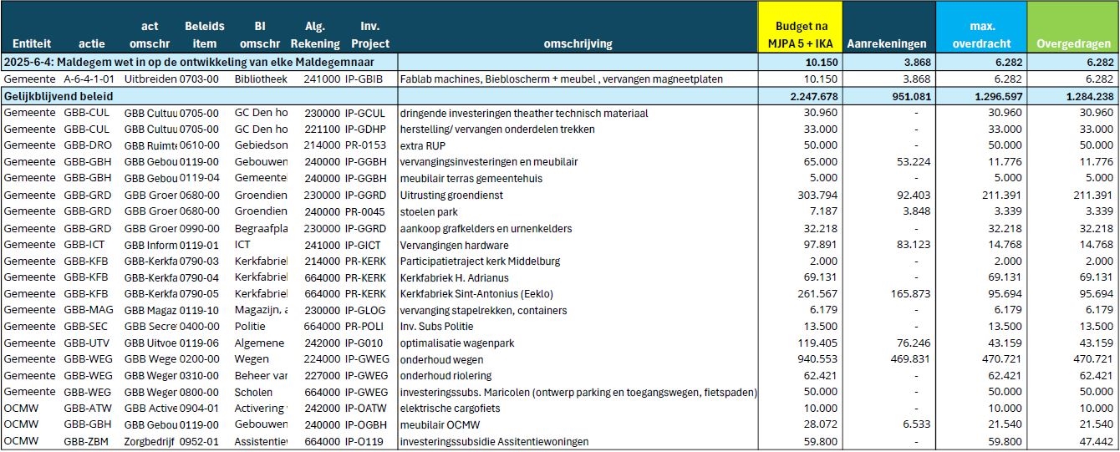Select the Overgedragen value 47.442
This screenshot has width=1120, height=452.
tap(1097, 442)
